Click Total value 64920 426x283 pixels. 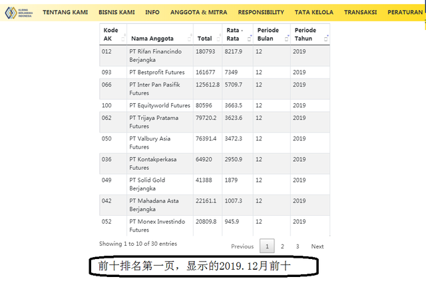click(x=204, y=159)
